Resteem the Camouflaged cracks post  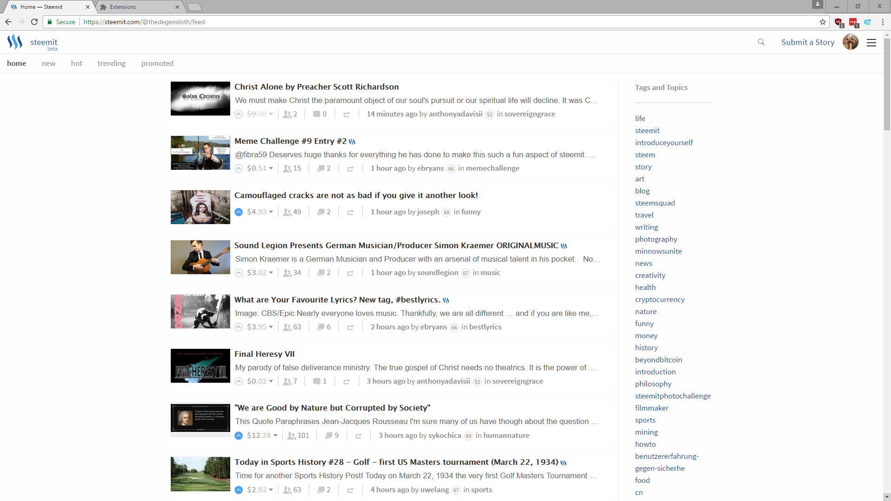tap(350, 212)
